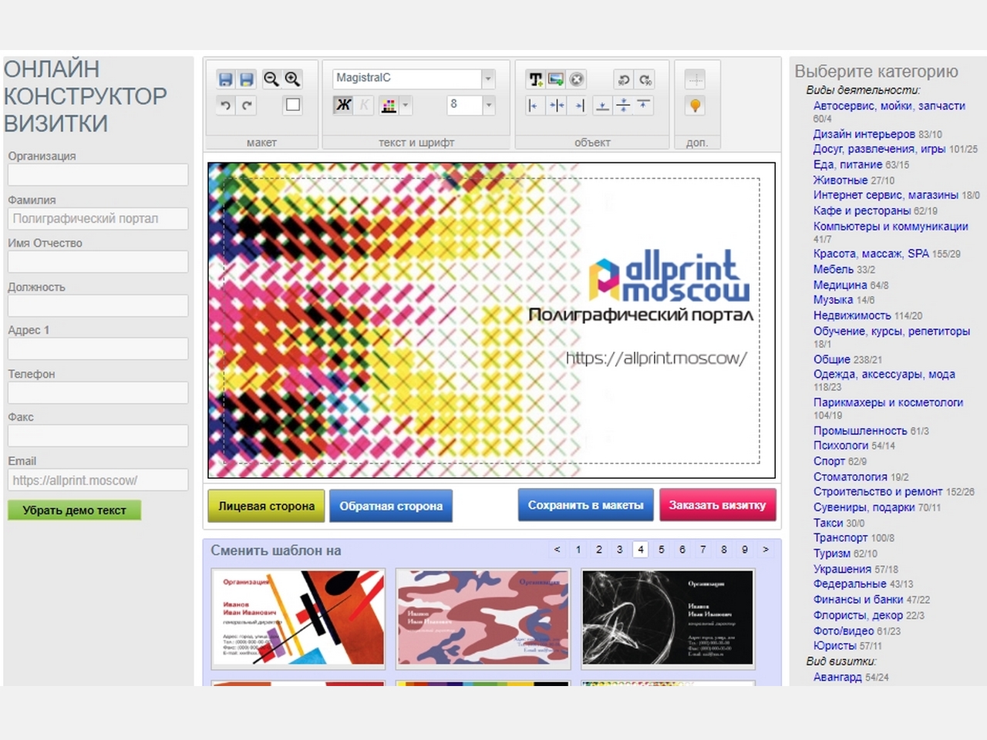Image resolution: width=987 pixels, height=740 pixels.
Task: Open the Юристы category
Action: [835, 646]
